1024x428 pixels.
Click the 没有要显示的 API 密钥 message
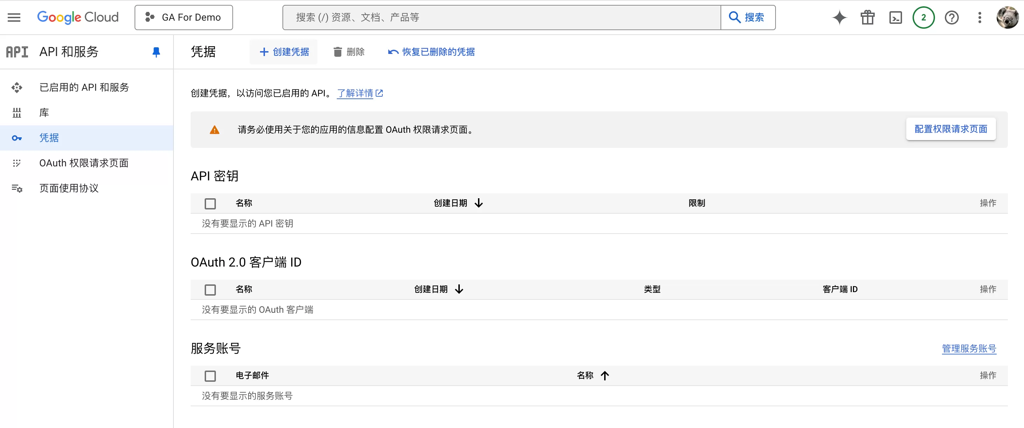pyautogui.click(x=248, y=224)
